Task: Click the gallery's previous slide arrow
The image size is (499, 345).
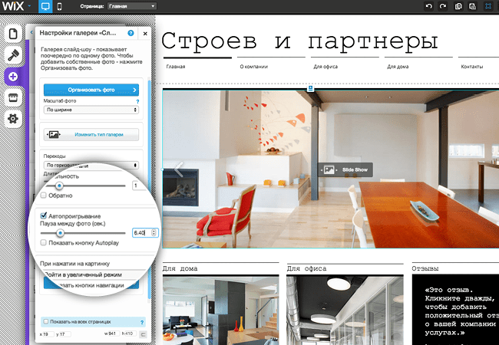Action: (179, 169)
